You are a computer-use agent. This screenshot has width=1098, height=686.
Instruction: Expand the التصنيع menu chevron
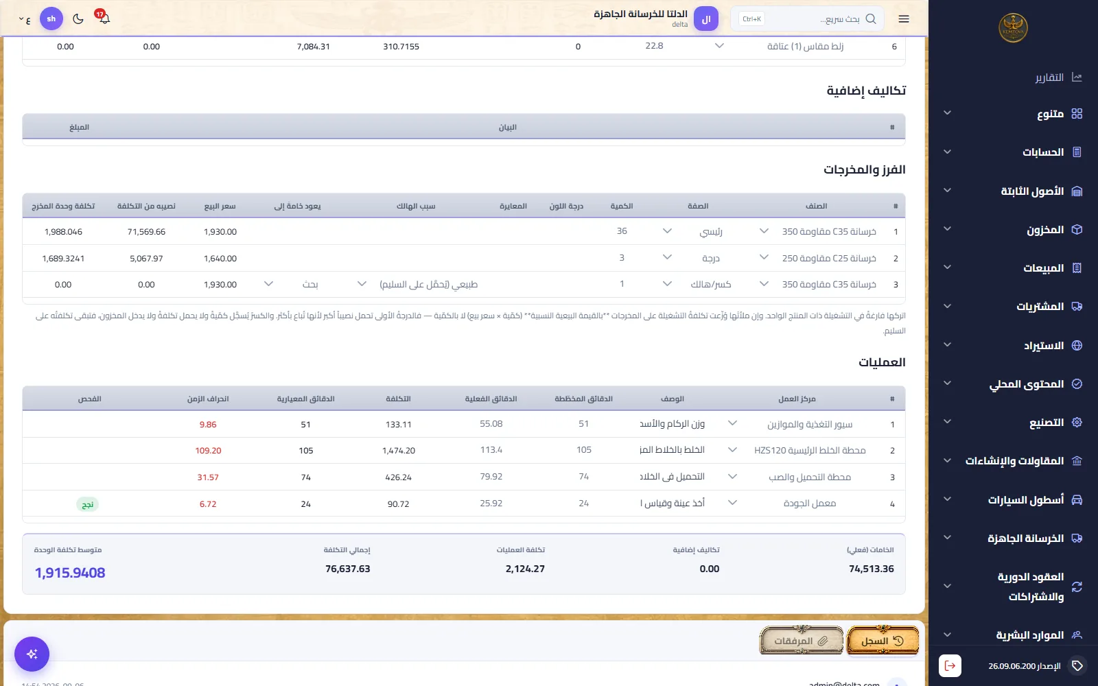click(947, 422)
